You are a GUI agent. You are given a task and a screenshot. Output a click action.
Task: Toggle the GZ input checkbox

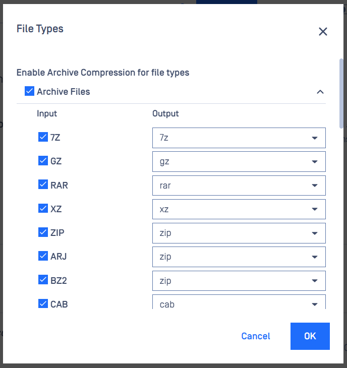click(43, 160)
